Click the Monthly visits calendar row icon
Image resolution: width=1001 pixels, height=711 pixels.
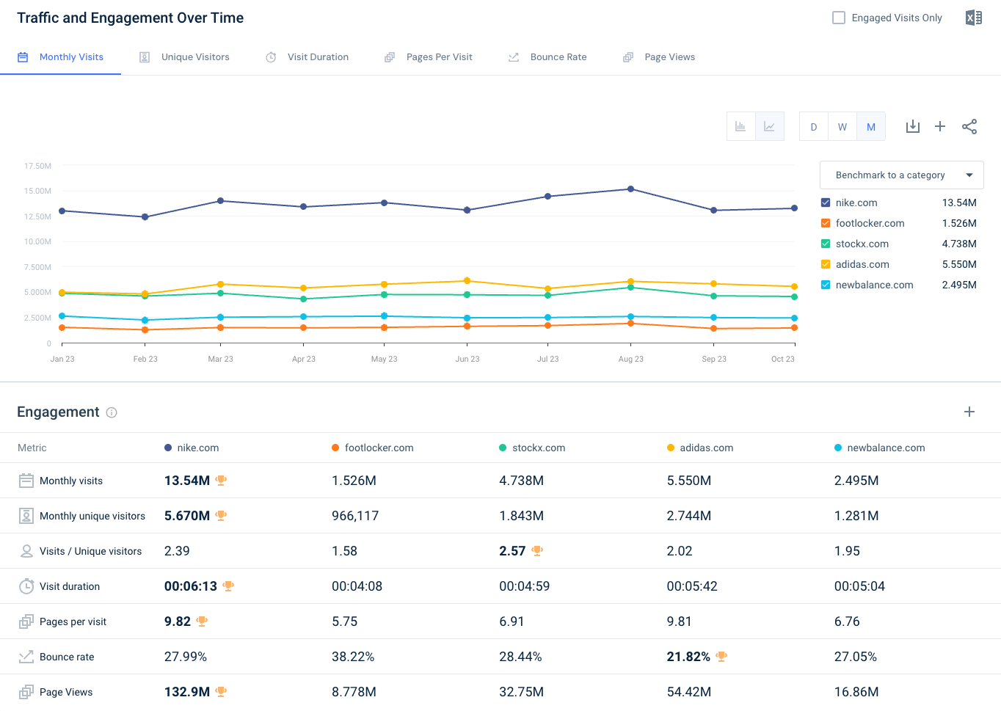tap(26, 481)
